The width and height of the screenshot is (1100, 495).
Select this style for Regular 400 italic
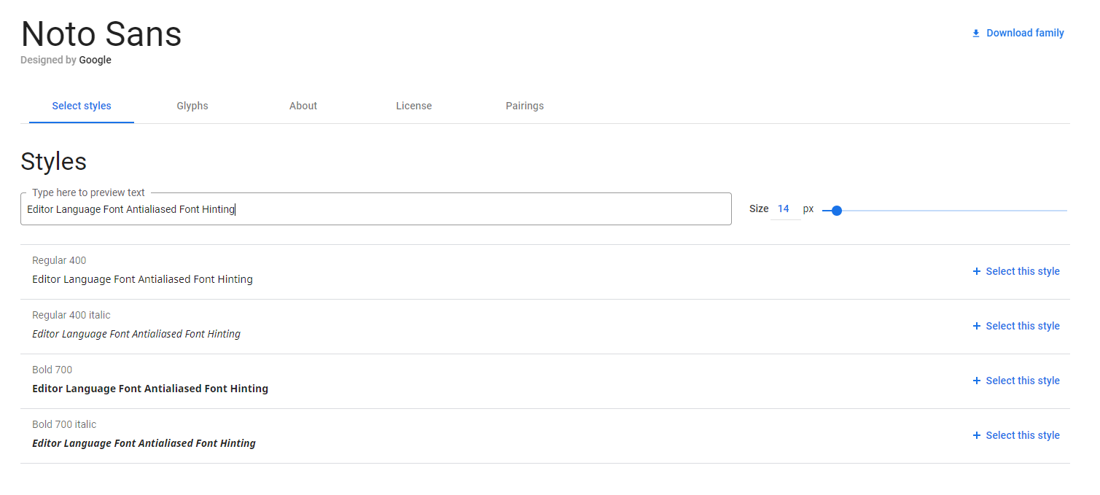(1016, 326)
